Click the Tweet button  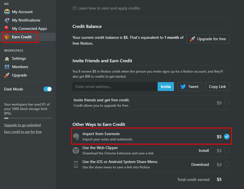[x=190, y=87]
